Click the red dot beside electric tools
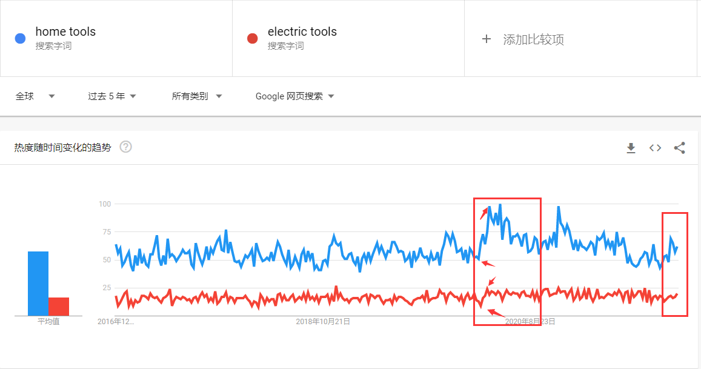This screenshot has height=369, width=701. 253,39
